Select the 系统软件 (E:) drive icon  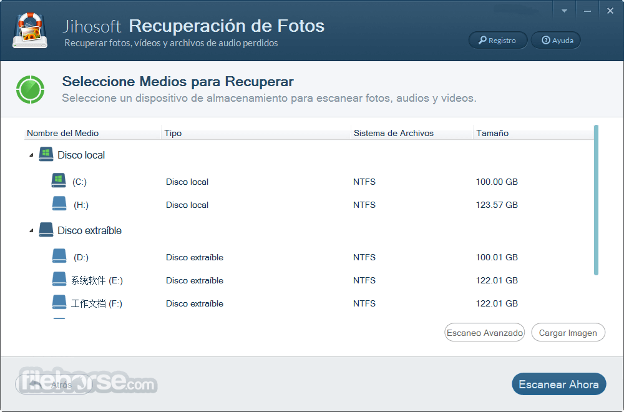(59, 279)
